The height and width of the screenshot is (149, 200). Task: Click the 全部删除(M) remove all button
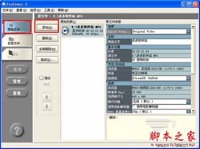tap(47, 49)
